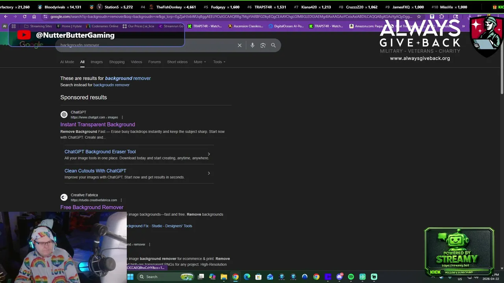The image size is (504, 283).
Task: Click the Creative Fabrica site favicon
Action: [x=64, y=197]
